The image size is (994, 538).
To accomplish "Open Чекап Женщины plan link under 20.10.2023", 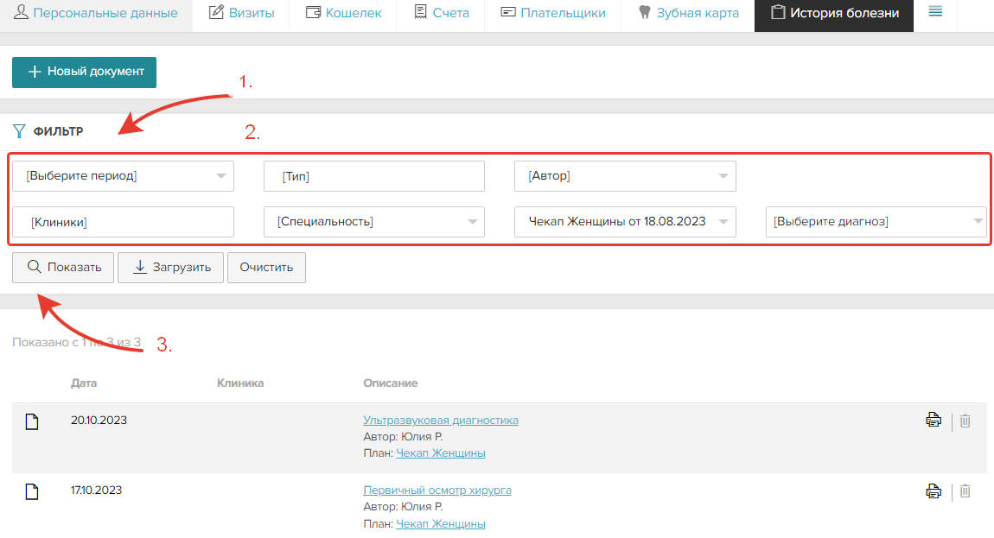I will (441, 453).
